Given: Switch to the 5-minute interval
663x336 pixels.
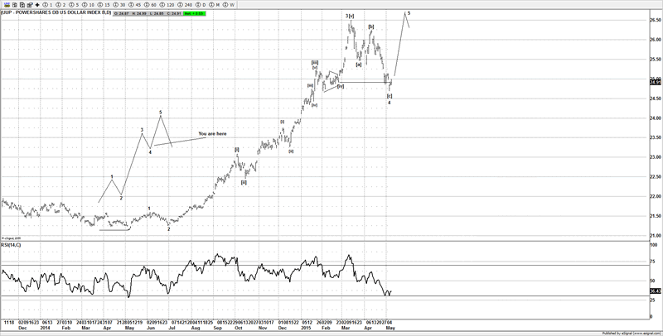Looking at the screenshot, I should coord(74,5).
